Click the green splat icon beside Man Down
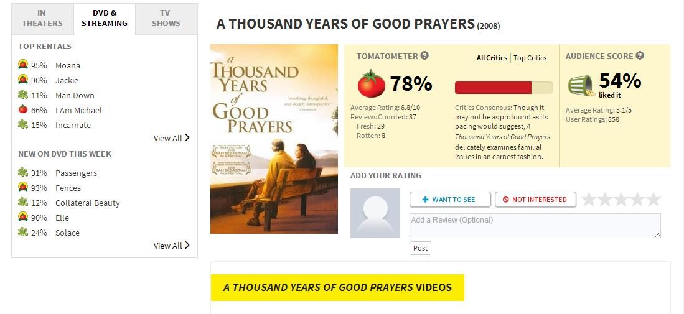The height and width of the screenshot is (314, 684). pyautogui.click(x=23, y=95)
